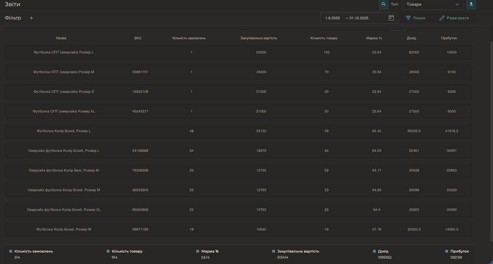Click the Прибуток column header
Screen dimensions: 493x264
pos(449,38)
